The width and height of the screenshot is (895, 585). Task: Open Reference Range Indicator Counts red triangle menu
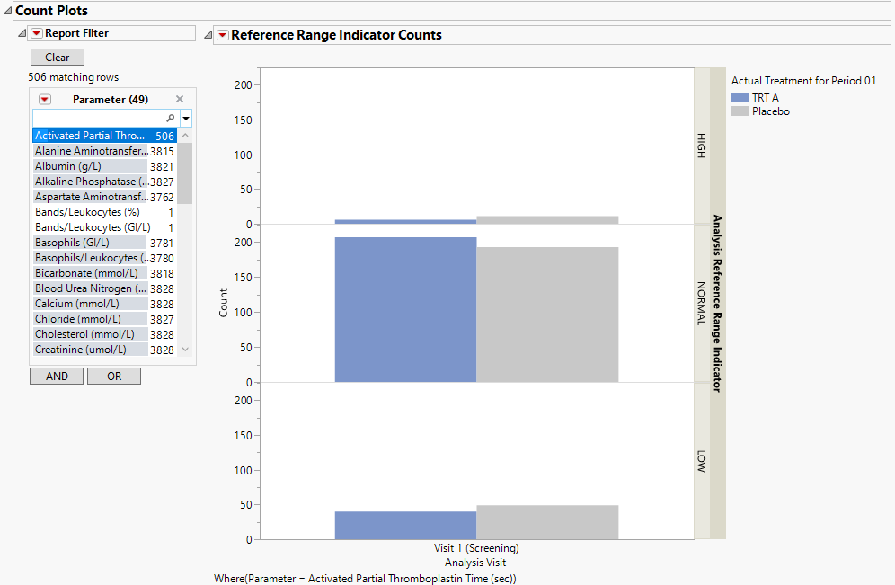click(222, 35)
